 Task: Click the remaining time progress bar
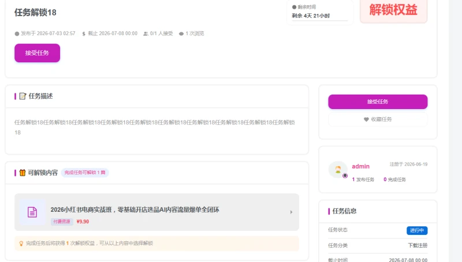point(320,21)
